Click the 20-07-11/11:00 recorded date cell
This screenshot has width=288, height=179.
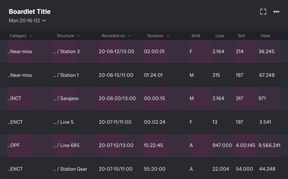tap(115, 122)
